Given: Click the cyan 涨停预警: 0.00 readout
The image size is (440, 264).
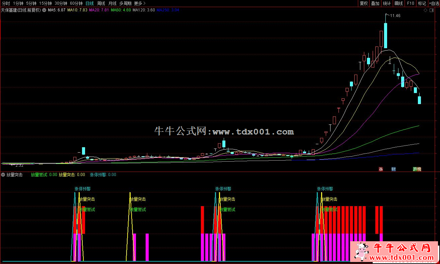Looking at the screenshot, I should 103,175.
